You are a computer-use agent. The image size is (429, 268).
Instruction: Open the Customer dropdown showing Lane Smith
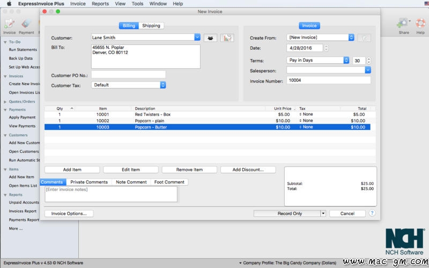[197, 37]
